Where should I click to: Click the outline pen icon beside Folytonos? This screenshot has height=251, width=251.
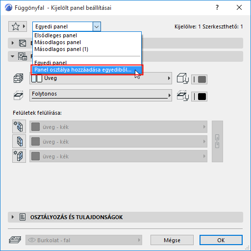183,96
